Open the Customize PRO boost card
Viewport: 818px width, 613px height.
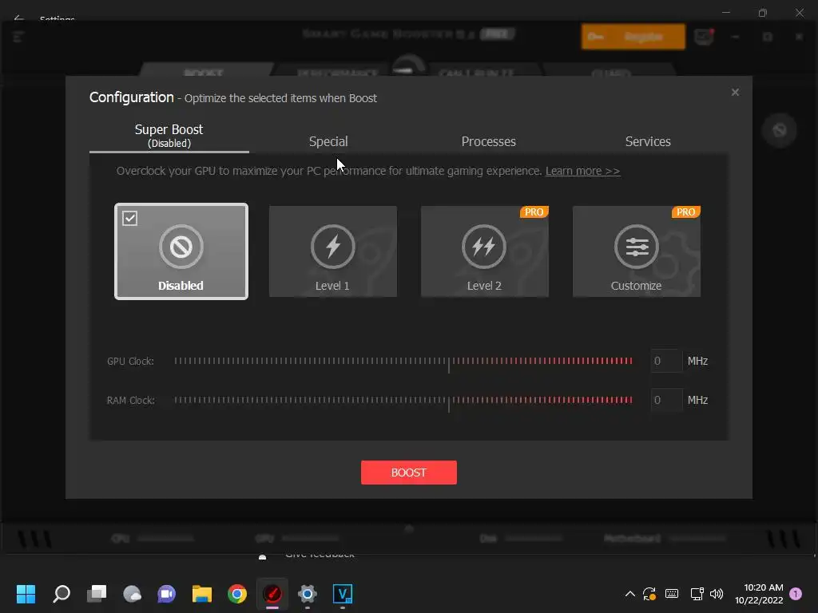pos(637,251)
